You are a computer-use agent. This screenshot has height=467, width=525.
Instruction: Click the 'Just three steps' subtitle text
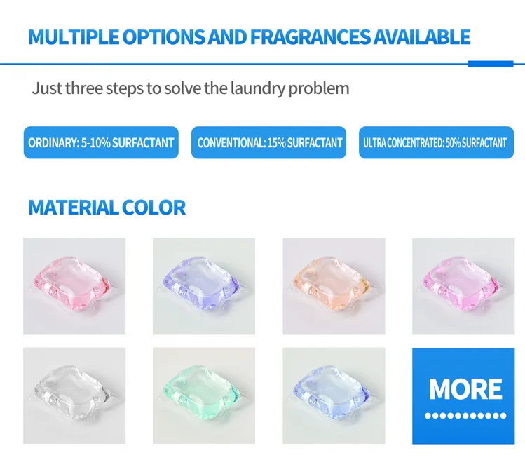coord(191,88)
